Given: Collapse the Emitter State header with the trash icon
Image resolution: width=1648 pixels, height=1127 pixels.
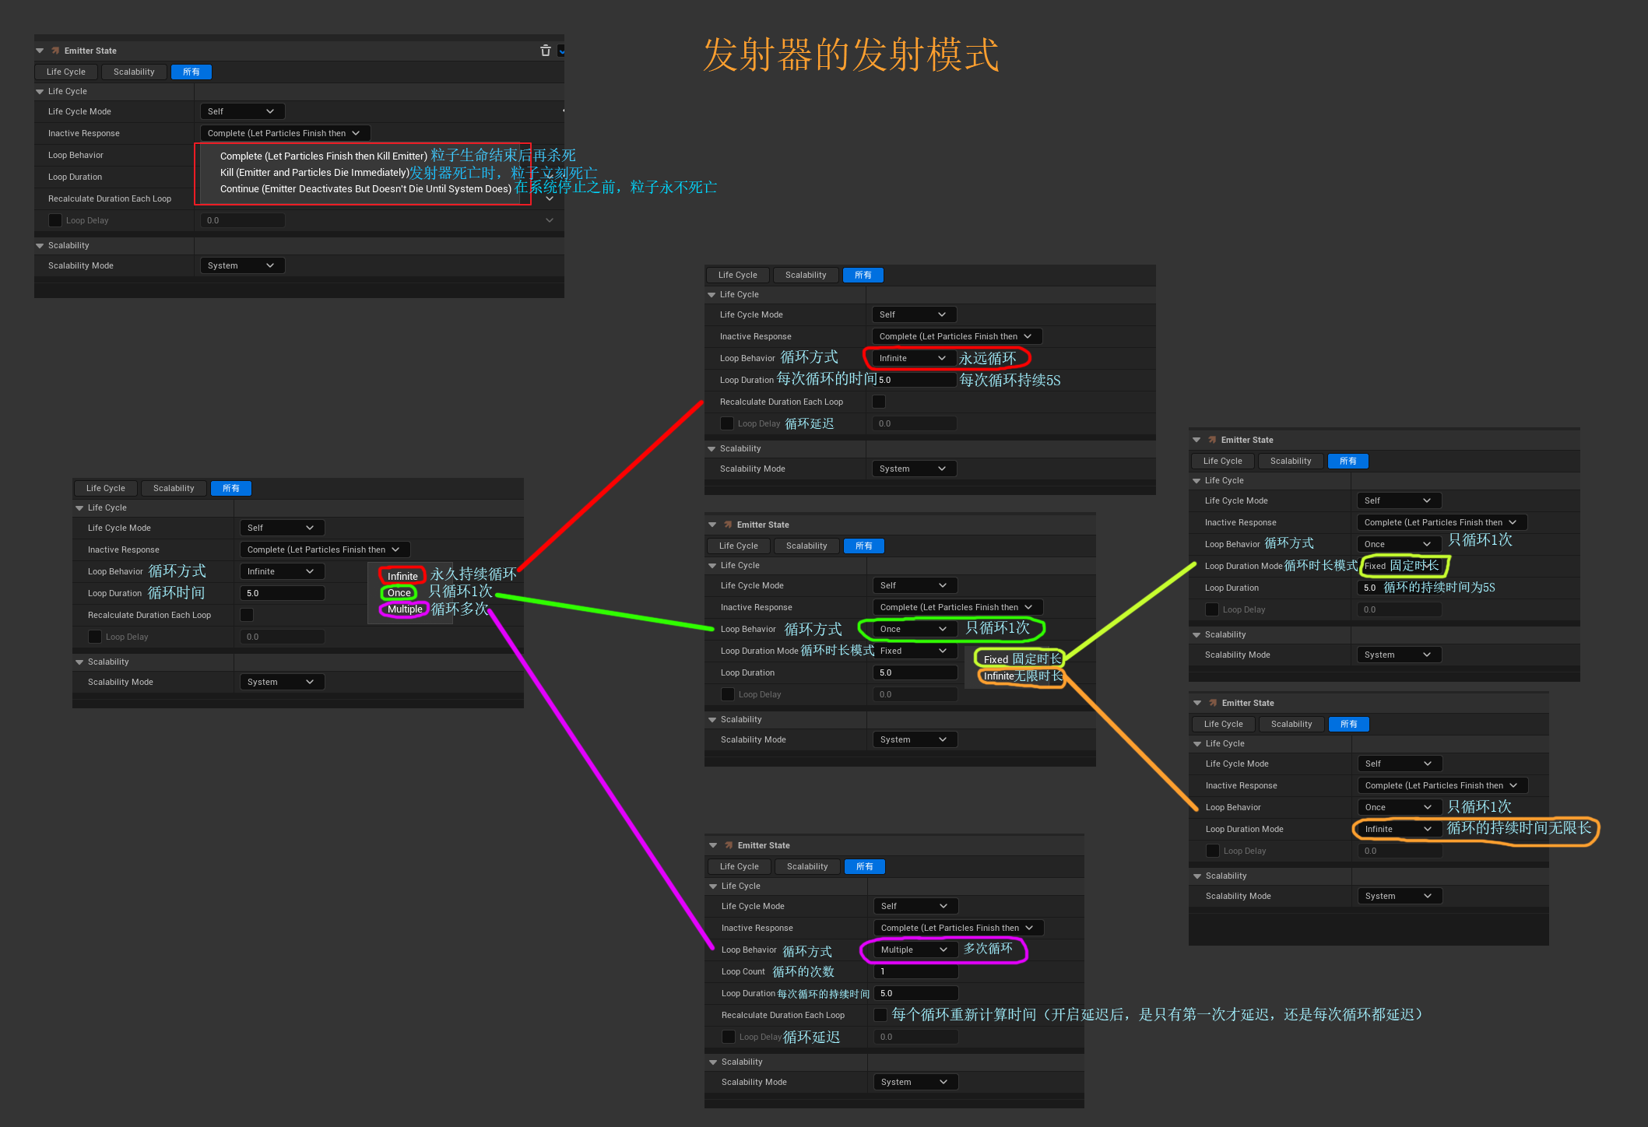Looking at the screenshot, I should 40,51.
